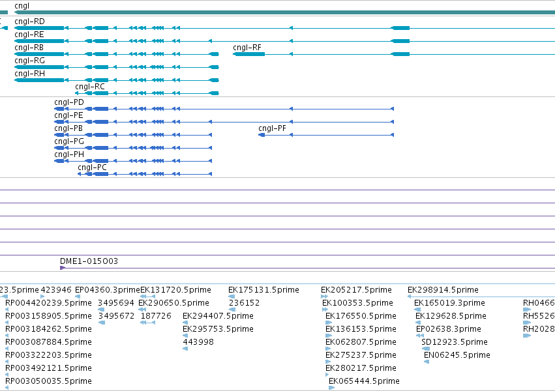Click EST label EK205217.5prime
The height and width of the screenshot is (391, 555).
point(357,290)
